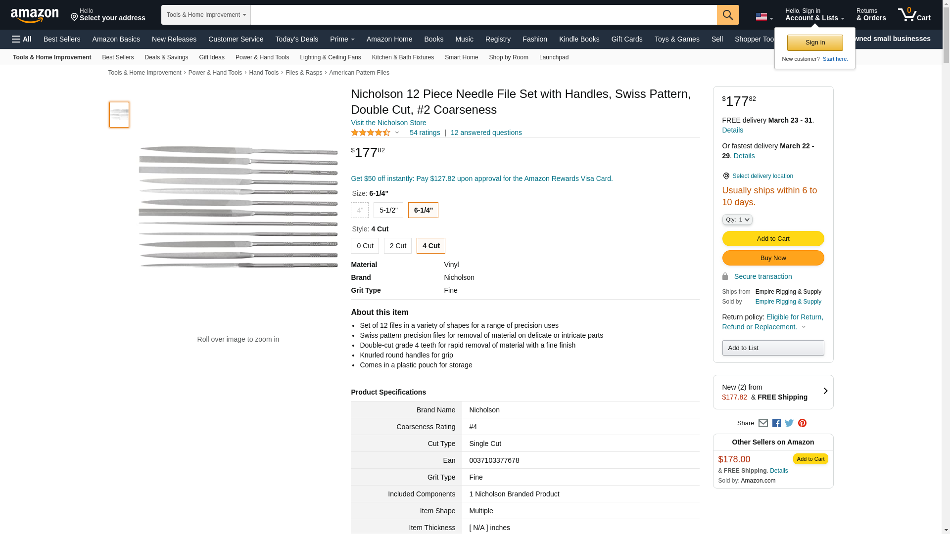The width and height of the screenshot is (950, 534).
Task: Open the language flag dropdown
Action: coord(764,17)
